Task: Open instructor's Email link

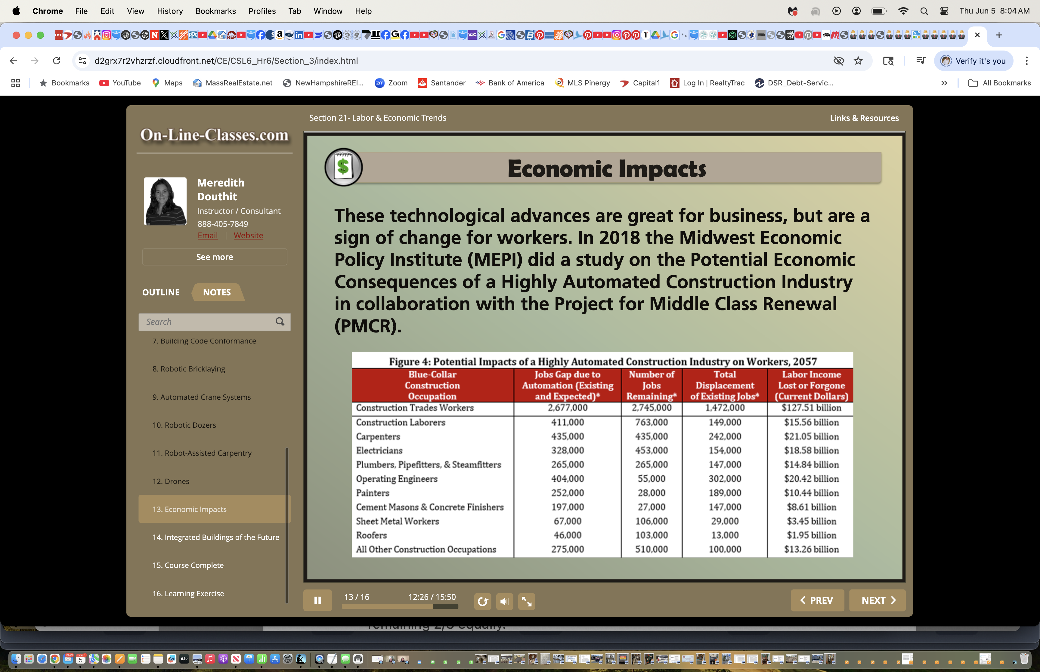Action: coord(207,235)
